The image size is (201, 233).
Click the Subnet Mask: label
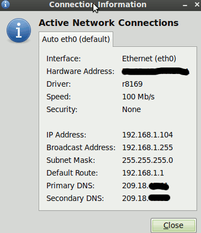[x=71, y=160]
